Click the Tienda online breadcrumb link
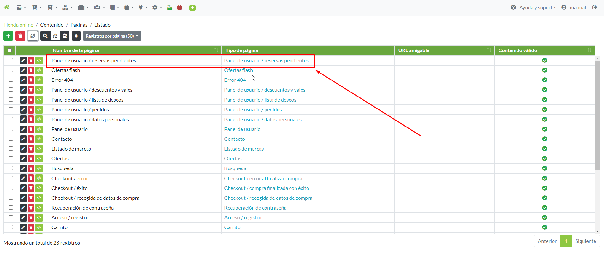604x254 pixels. point(18,25)
